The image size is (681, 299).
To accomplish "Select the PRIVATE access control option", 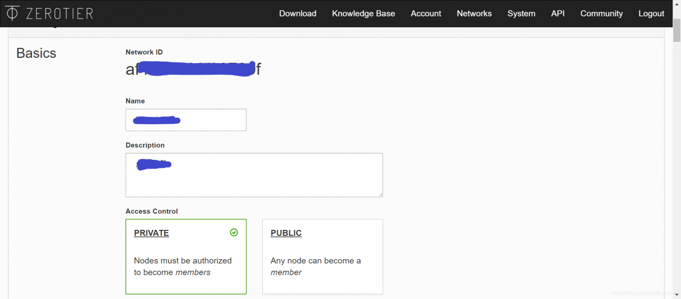I will (186, 257).
